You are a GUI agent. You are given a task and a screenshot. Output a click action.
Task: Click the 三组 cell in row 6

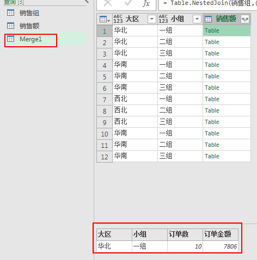tap(180, 88)
